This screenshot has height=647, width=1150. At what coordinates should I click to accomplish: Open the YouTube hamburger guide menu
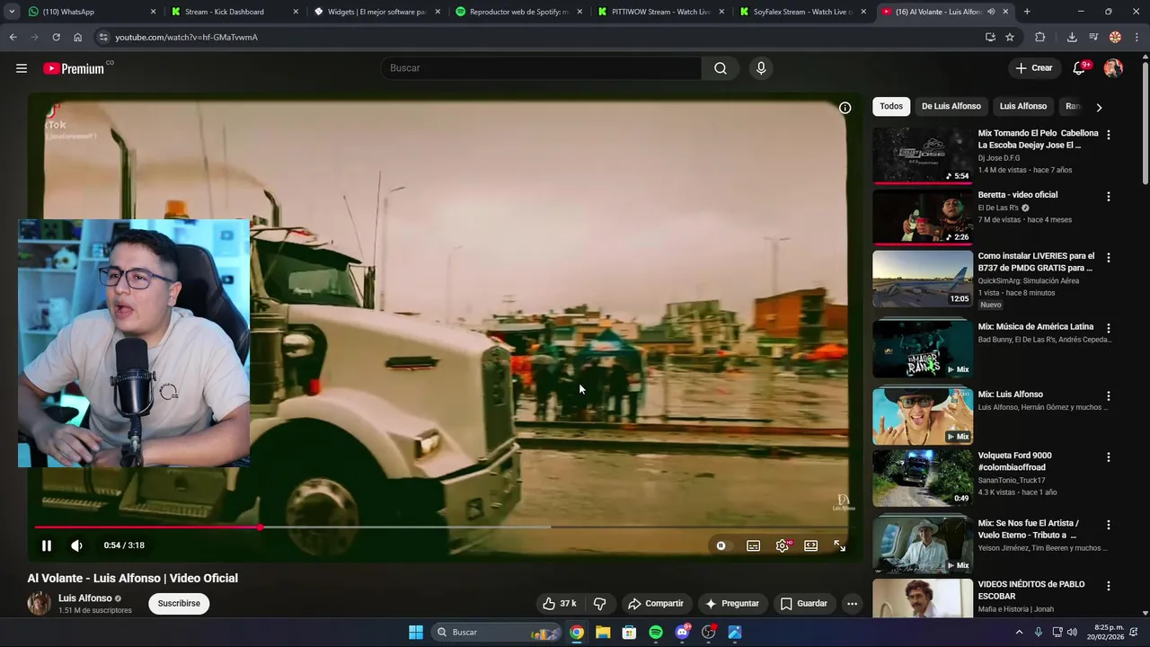click(22, 68)
